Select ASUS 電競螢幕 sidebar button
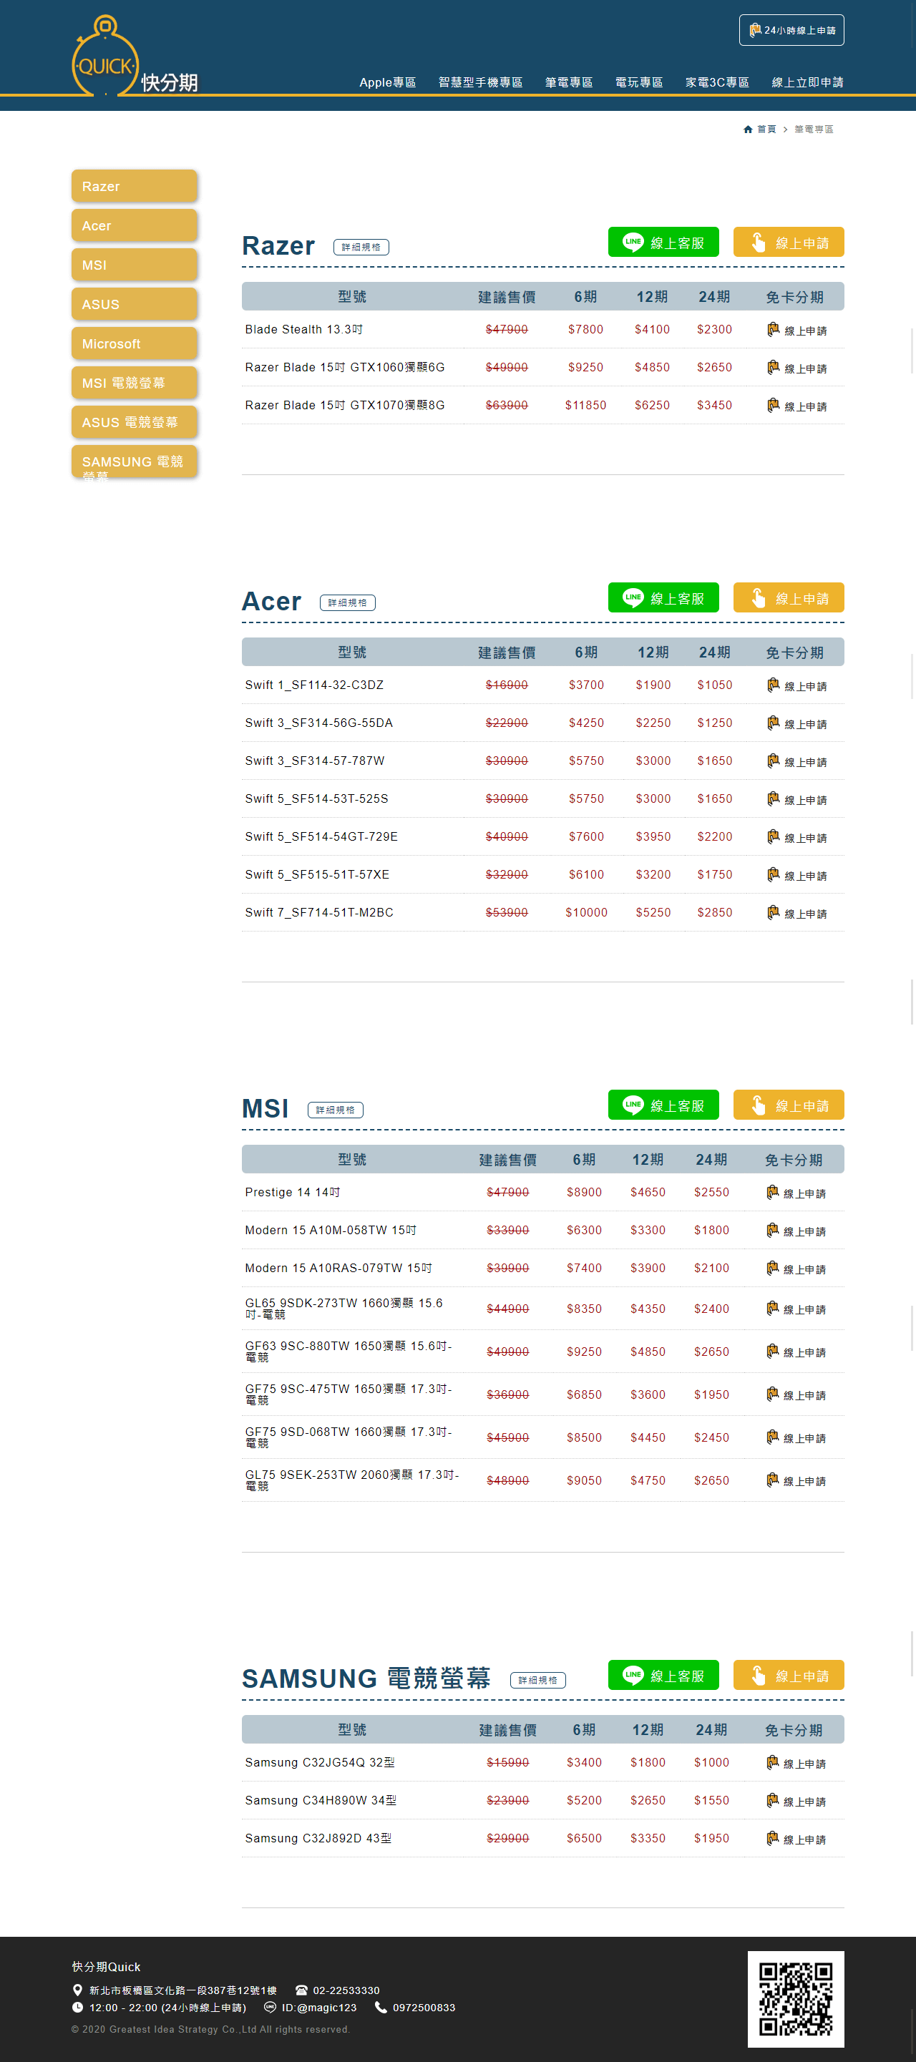 coord(134,422)
